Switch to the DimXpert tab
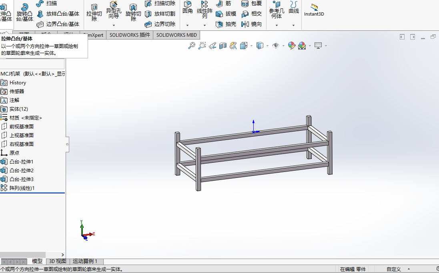 point(96,35)
